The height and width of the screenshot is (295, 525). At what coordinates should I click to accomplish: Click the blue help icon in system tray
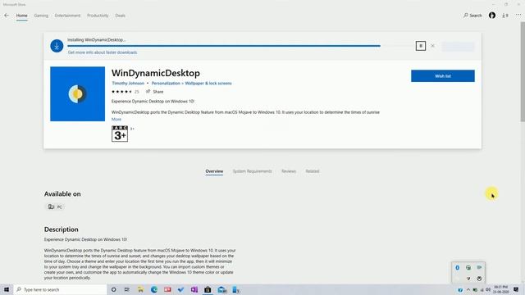[x=460, y=289]
